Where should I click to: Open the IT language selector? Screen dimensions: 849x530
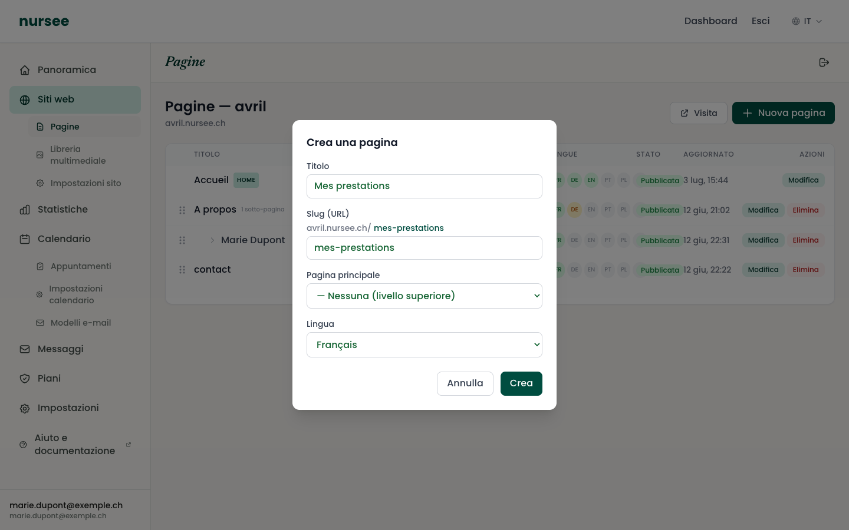(x=807, y=21)
